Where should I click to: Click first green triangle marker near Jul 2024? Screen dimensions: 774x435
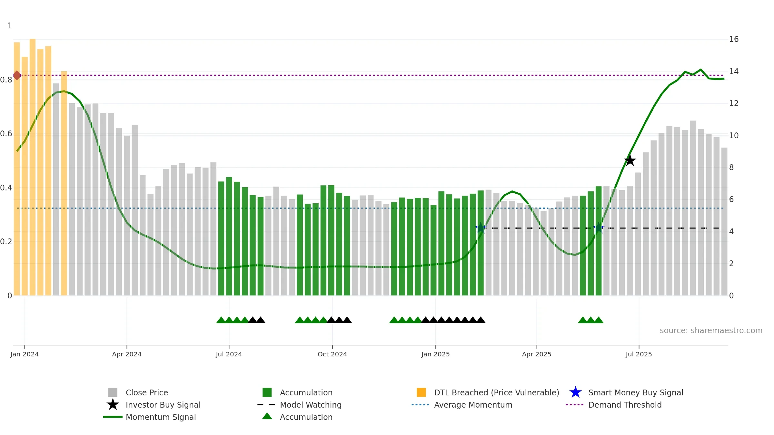point(221,320)
